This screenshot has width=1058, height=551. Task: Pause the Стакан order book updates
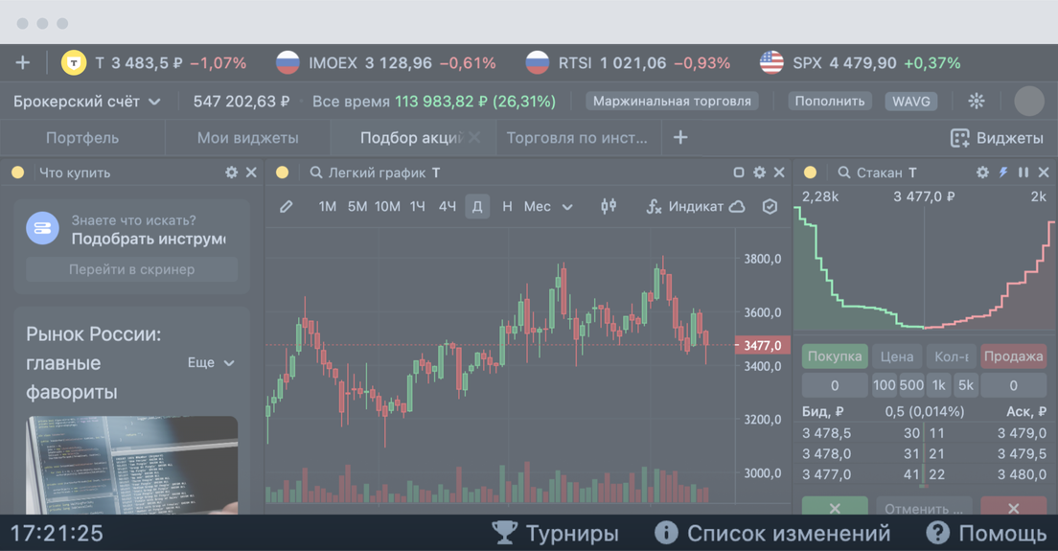1023,172
